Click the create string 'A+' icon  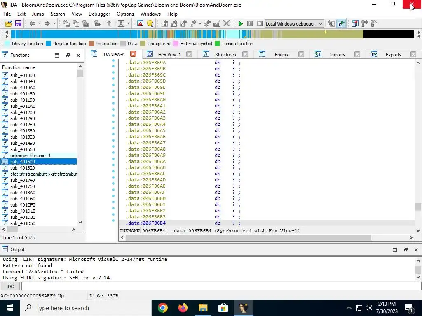point(183,23)
